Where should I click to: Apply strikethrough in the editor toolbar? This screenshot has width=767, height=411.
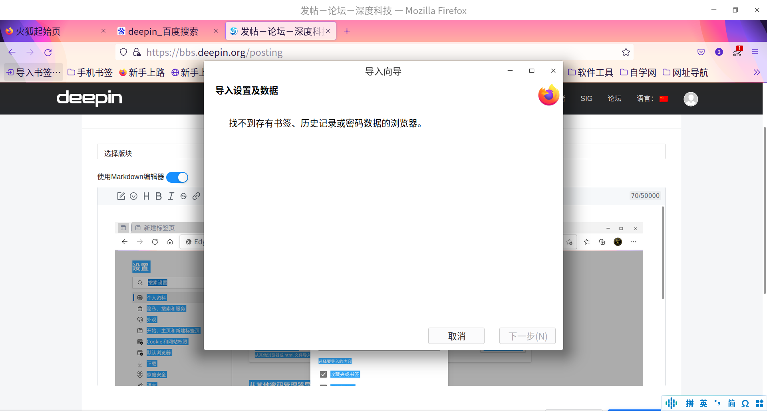tap(183, 196)
